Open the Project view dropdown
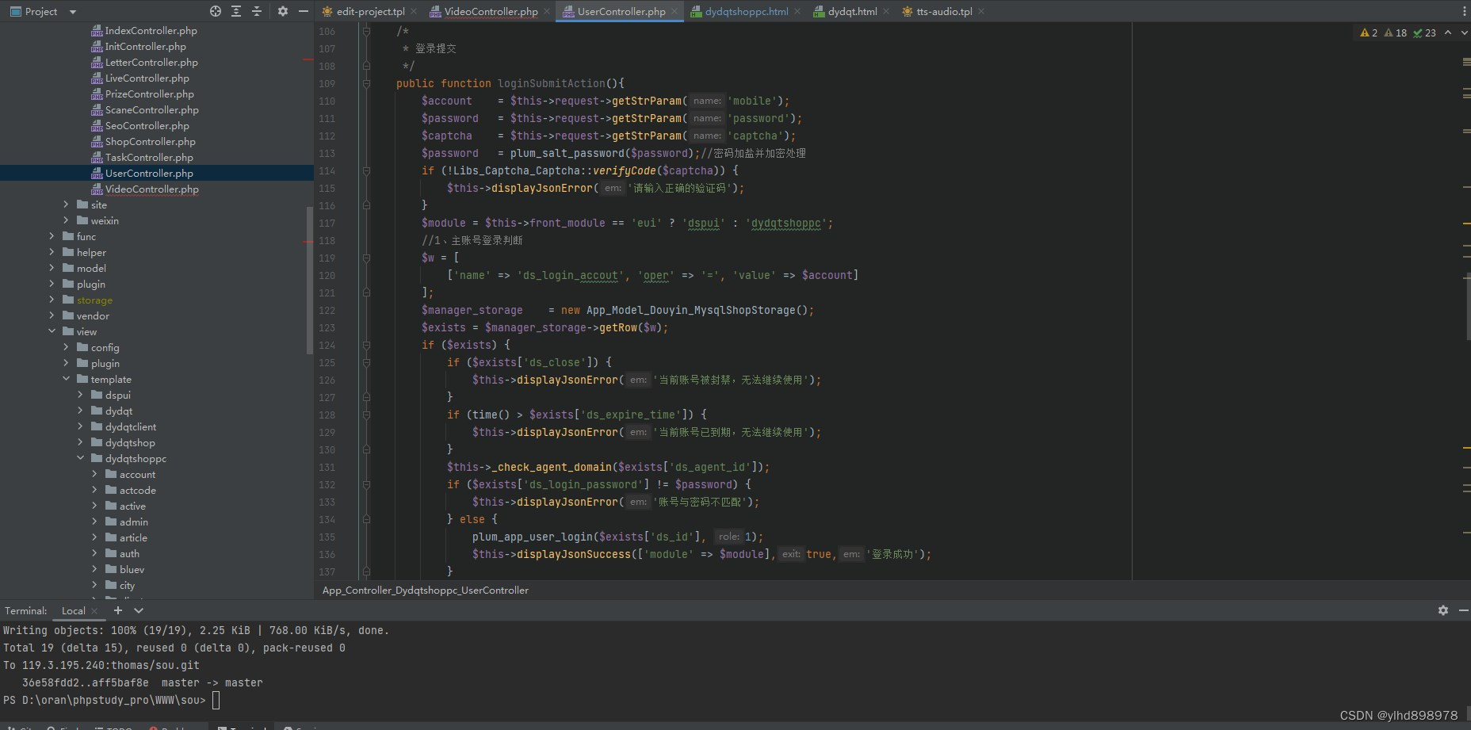The width and height of the screenshot is (1471, 730). (x=73, y=12)
